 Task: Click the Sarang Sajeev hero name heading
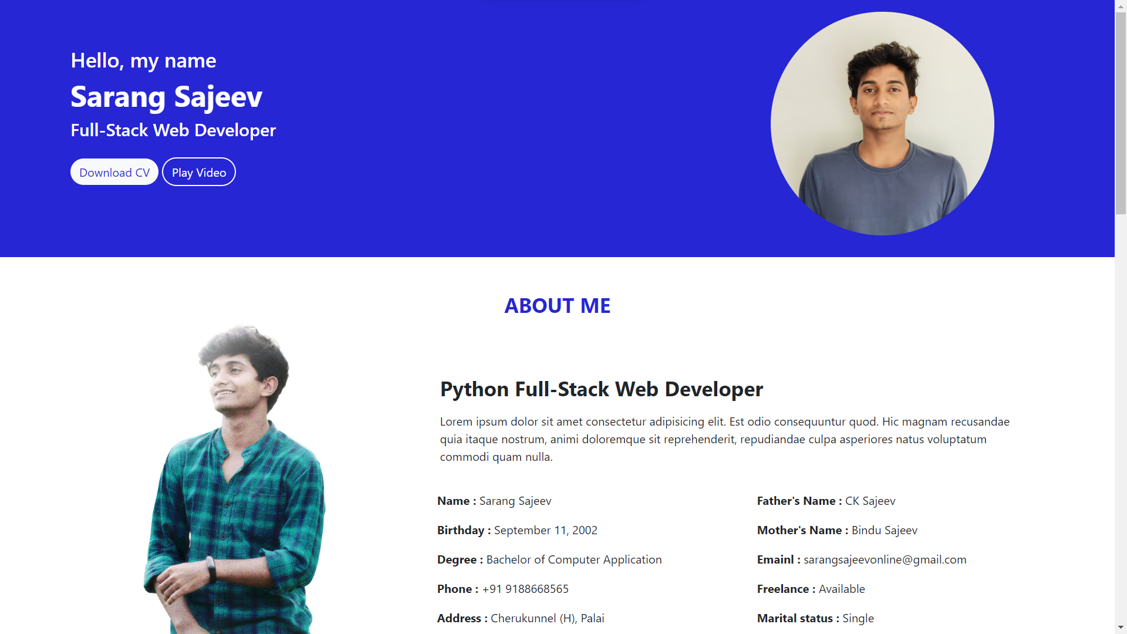tap(166, 97)
